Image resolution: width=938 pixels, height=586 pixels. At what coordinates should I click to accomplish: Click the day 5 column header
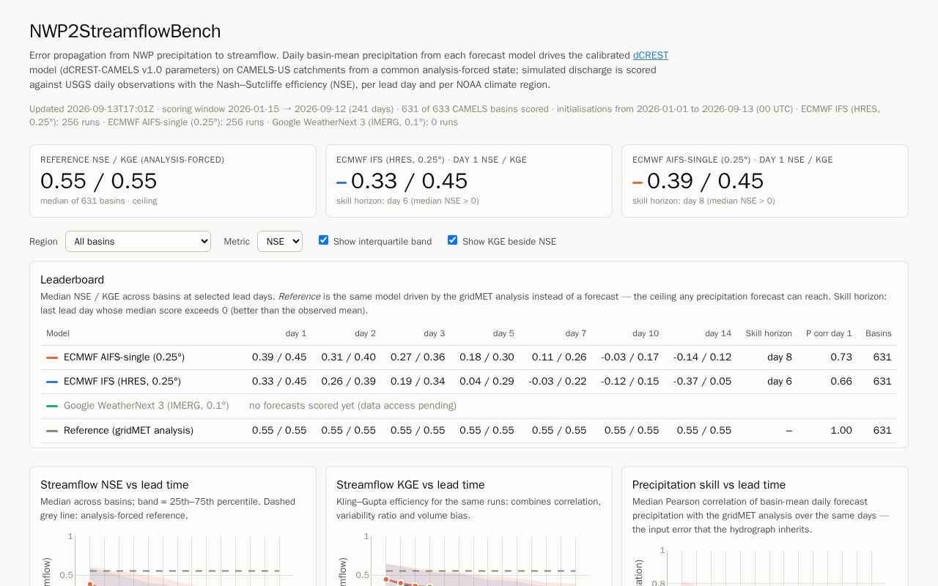coord(503,333)
